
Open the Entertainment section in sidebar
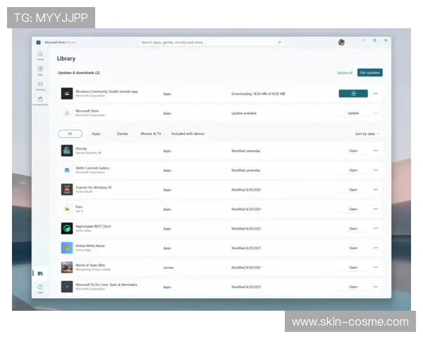pyautogui.click(x=40, y=101)
